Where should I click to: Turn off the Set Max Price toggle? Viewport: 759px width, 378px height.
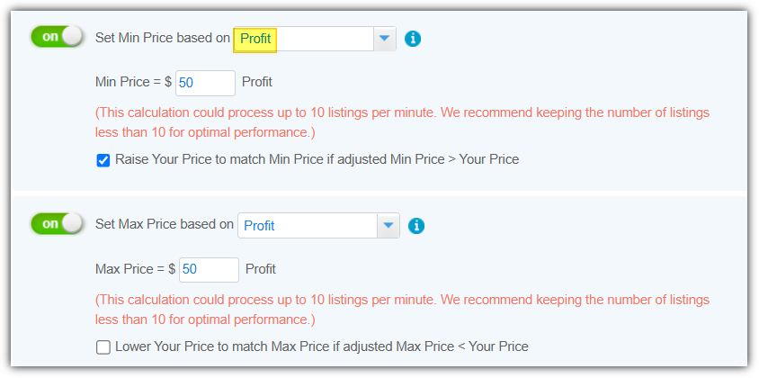58,224
